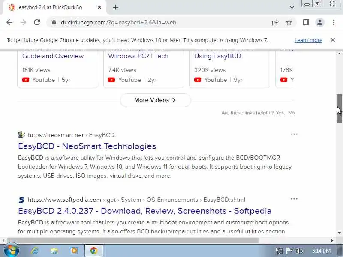This screenshot has width=343, height=257.
Task: Click the neosmart.net favicon
Action: [21, 135]
